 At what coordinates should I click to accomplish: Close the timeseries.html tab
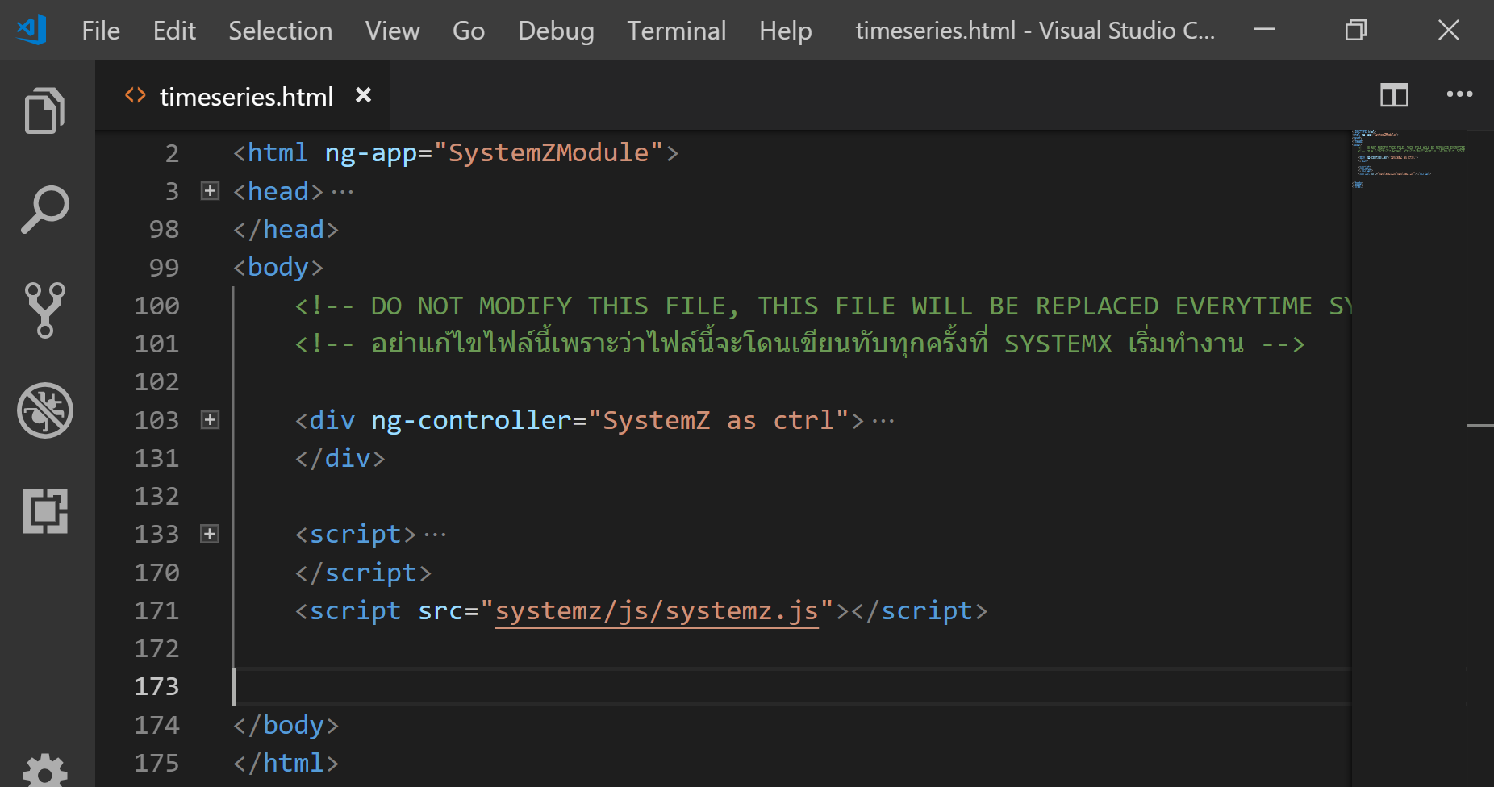(x=363, y=95)
